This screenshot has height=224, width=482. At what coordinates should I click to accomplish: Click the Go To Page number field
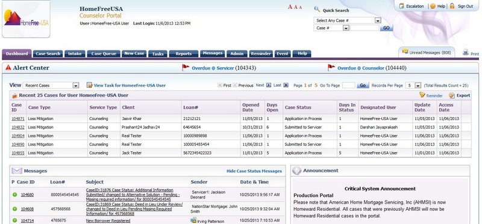[349, 85]
